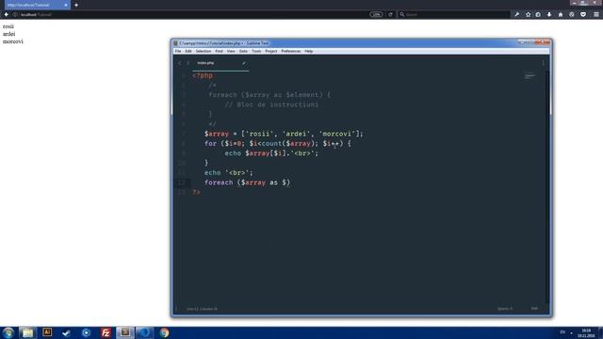Image resolution: width=603 pixels, height=339 pixels.
Task: Click the unsaved-changes pencil icon on the index.php tab
Action: [244, 63]
